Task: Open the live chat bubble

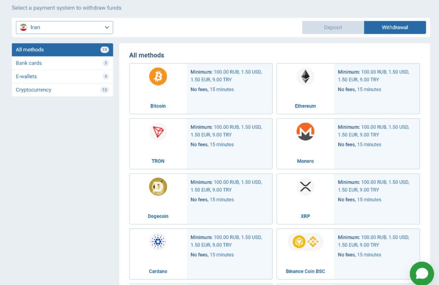Action: point(422,274)
